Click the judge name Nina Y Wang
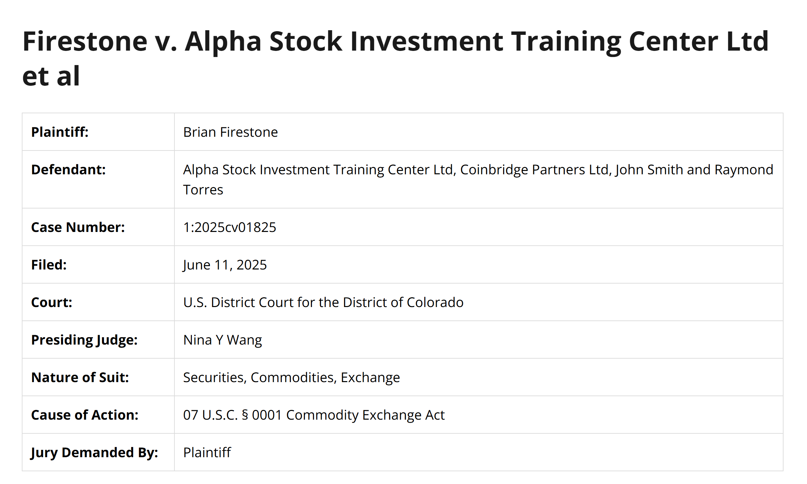 coord(222,340)
